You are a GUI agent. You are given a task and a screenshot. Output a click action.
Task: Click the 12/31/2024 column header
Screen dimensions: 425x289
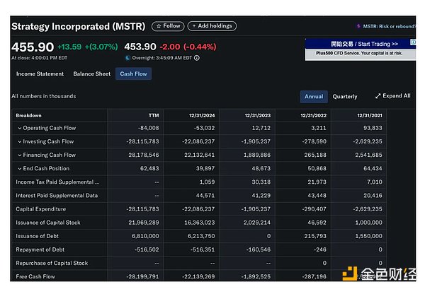point(202,115)
